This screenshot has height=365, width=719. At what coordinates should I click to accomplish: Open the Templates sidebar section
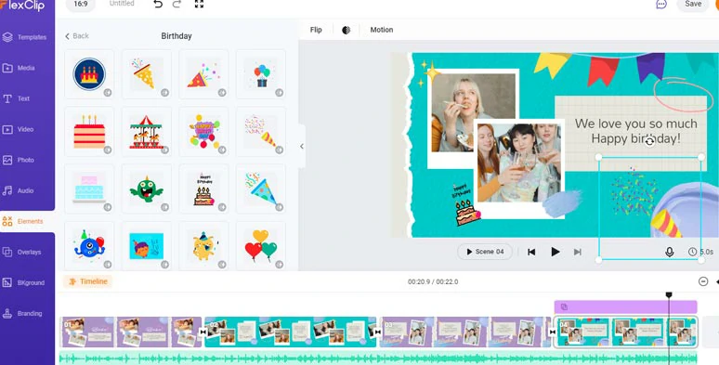(x=25, y=37)
